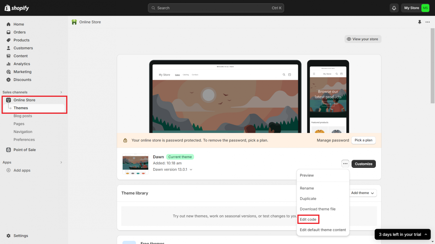Click the Customize button for Dawn
Viewport: 435px width, 244px height.
(363, 164)
